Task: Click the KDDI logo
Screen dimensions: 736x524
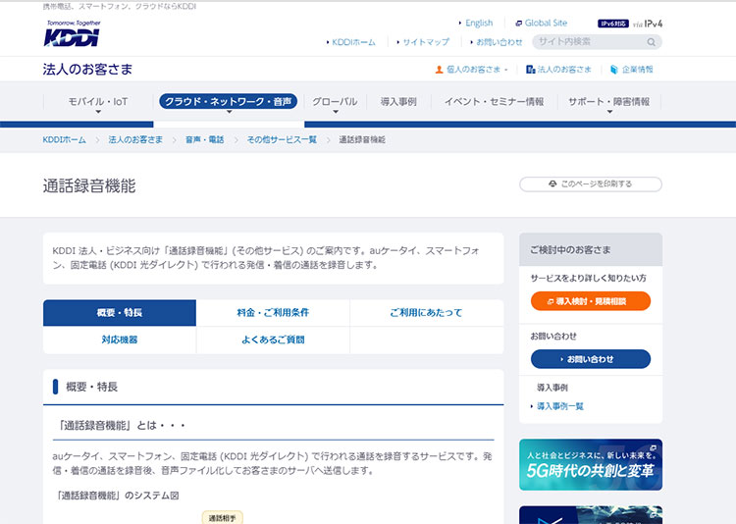Action: point(73,33)
